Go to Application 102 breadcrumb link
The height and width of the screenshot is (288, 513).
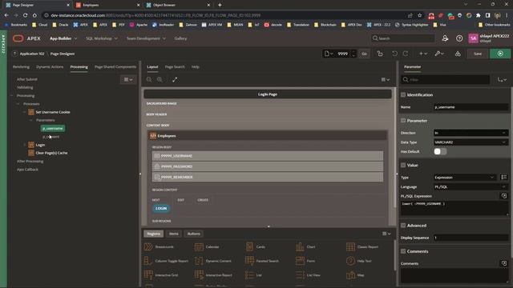(x=32, y=54)
